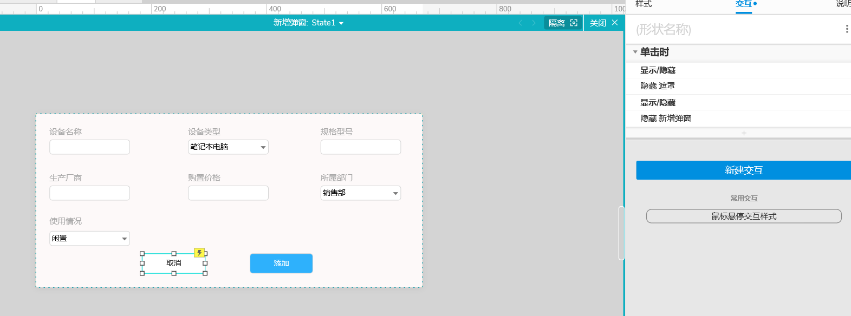Click the canvas vertical scrollbar handle
Viewport: 851px width, 316px height.
tap(621, 233)
